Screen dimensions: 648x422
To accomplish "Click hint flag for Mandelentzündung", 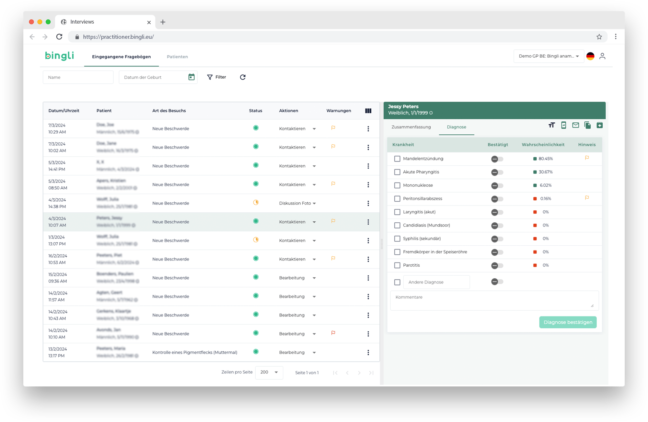I will 587,158.
